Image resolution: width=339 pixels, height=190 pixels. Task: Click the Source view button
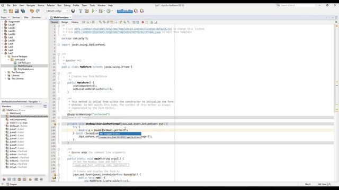pos(55,22)
